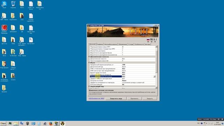Screen dimensions: 224x126
Task: Select the Побочные эффекты лекарств row
Action: tap(122, 75)
